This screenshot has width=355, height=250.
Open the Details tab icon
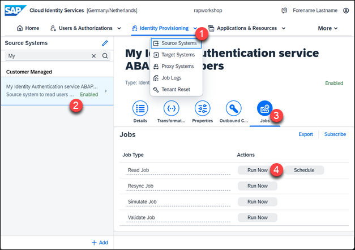click(x=140, y=108)
